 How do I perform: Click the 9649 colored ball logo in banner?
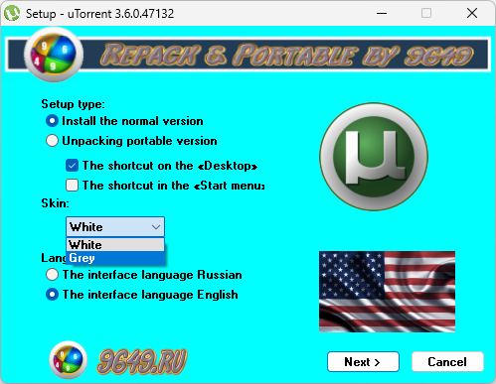pos(53,55)
